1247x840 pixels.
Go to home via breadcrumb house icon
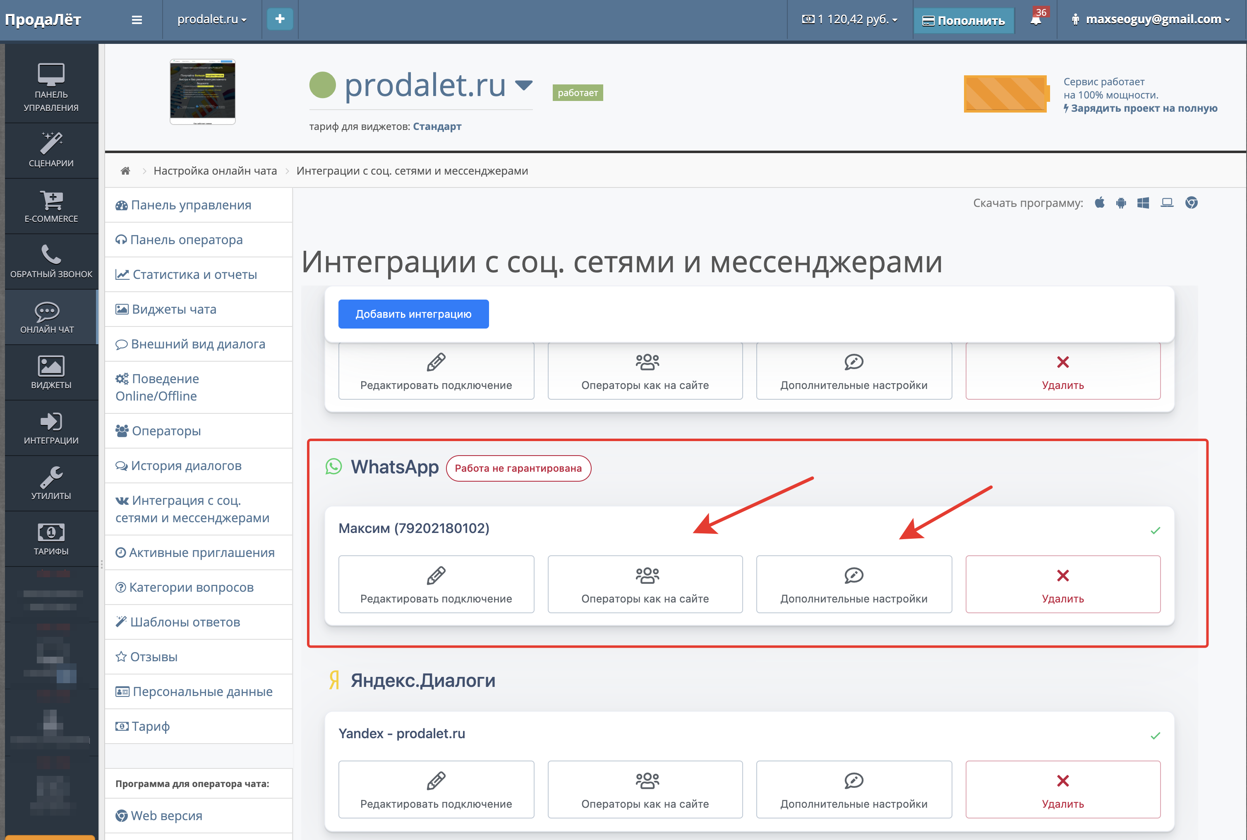pos(125,171)
